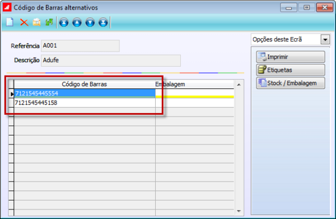Click the Imprimir button

point(291,57)
